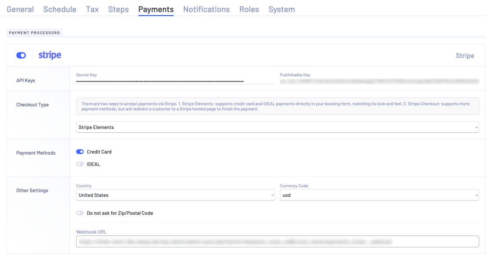This screenshot has height=254, width=486.
Task: Click the Payment Methods row label
Action: click(x=36, y=153)
